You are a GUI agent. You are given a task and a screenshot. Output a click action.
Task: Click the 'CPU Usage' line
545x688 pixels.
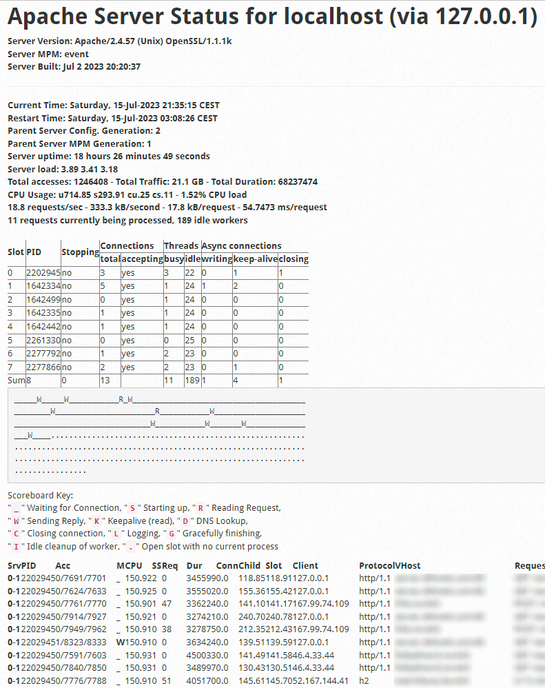click(127, 194)
